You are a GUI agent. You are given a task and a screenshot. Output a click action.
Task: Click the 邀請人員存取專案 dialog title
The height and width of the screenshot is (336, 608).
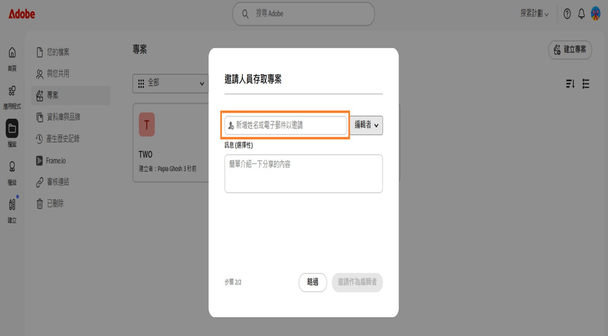253,79
